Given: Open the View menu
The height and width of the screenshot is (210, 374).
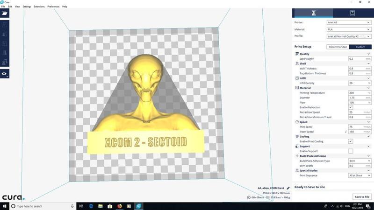Looking at the screenshot, I should point(17,7).
